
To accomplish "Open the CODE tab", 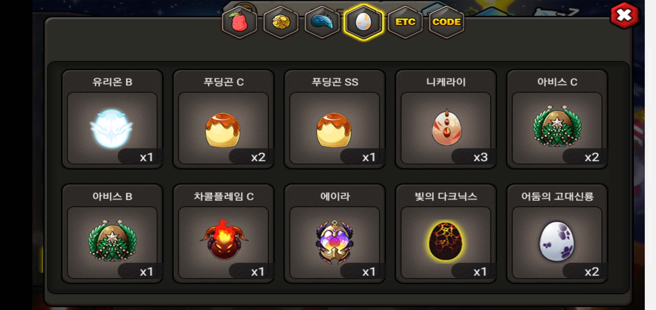I will [x=447, y=22].
